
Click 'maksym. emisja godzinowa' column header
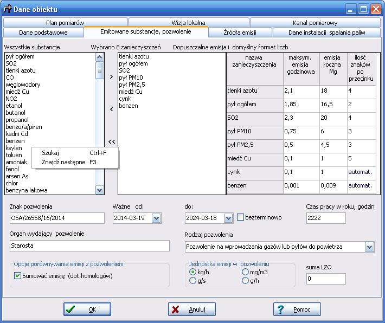[x=301, y=69]
